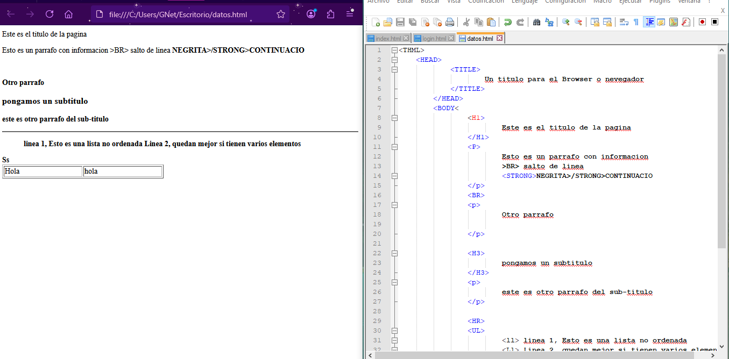Click the Cut scissors icon
729x359 pixels.
pyautogui.click(x=466, y=22)
